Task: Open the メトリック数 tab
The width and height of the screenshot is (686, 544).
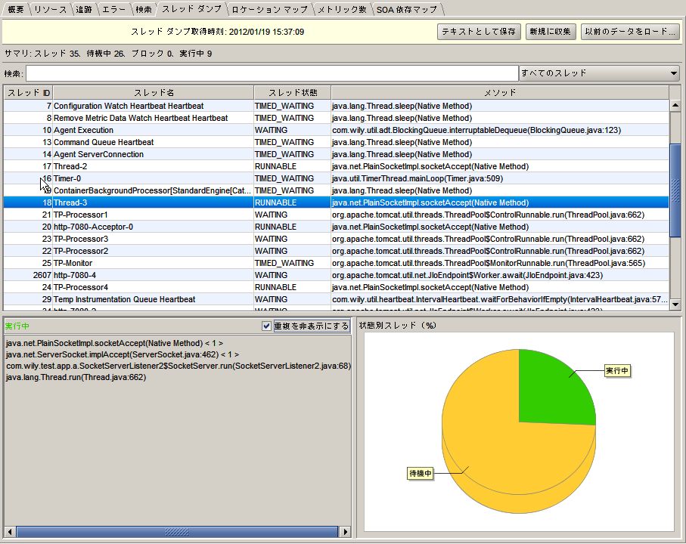Action: tap(342, 9)
